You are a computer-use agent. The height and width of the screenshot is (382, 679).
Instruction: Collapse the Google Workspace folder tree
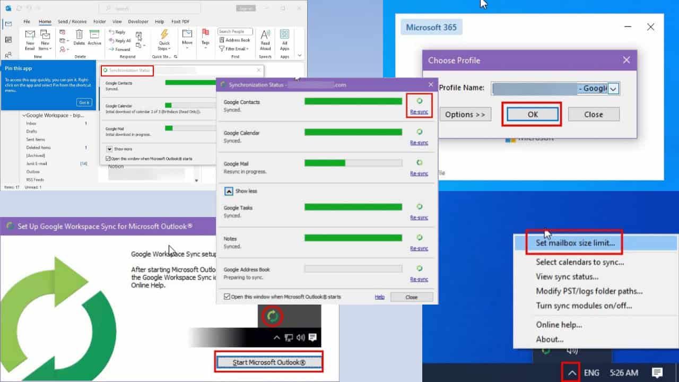tap(23, 115)
